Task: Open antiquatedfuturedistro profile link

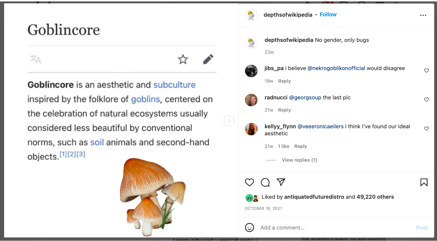Action: [314, 197]
